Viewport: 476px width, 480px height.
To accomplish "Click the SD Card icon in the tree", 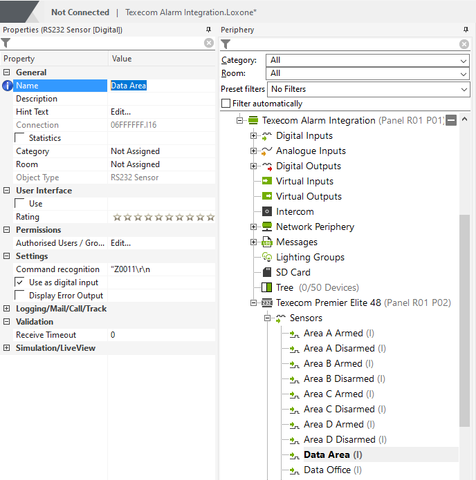I will point(267,273).
